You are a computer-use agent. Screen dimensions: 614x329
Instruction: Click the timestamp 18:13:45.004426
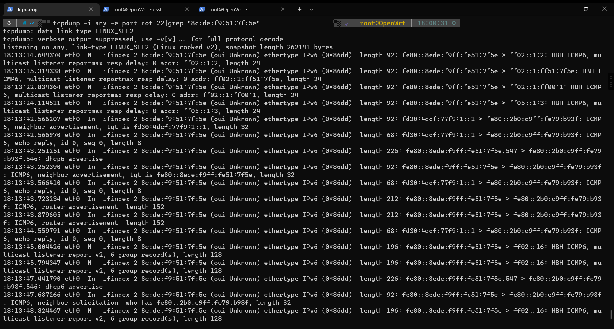(x=32, y=247)
